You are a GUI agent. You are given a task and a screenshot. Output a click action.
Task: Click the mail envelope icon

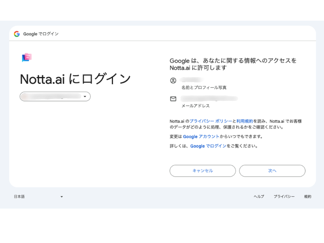173,99
